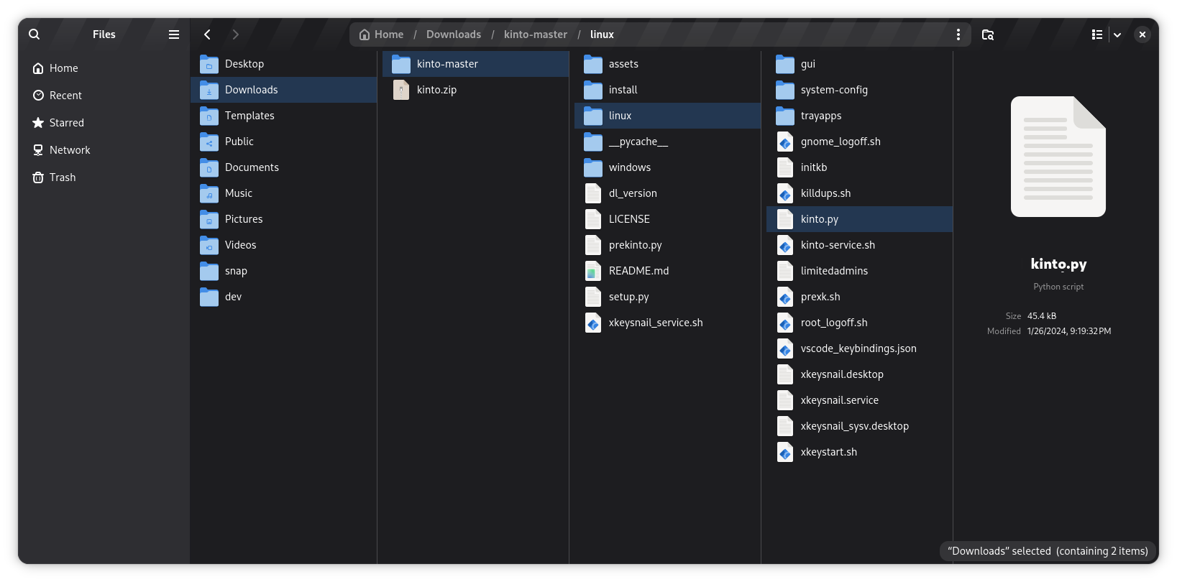Select the xkeysnail_sysv.desktop file
Viewport: 1177px width, 582px height.
860,426
